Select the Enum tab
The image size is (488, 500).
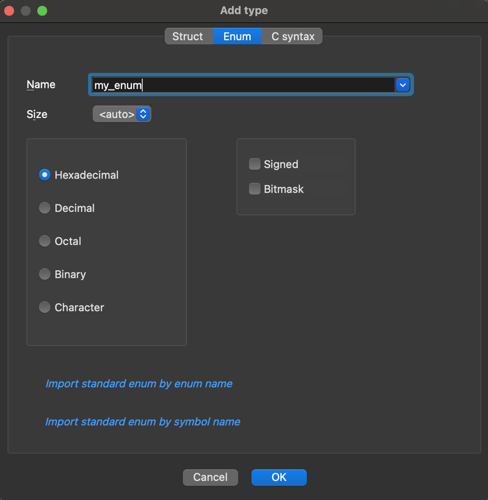click(237, 36)
